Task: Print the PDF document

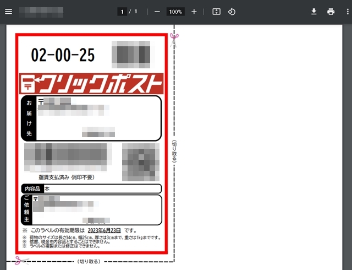Action: (331, 12)
